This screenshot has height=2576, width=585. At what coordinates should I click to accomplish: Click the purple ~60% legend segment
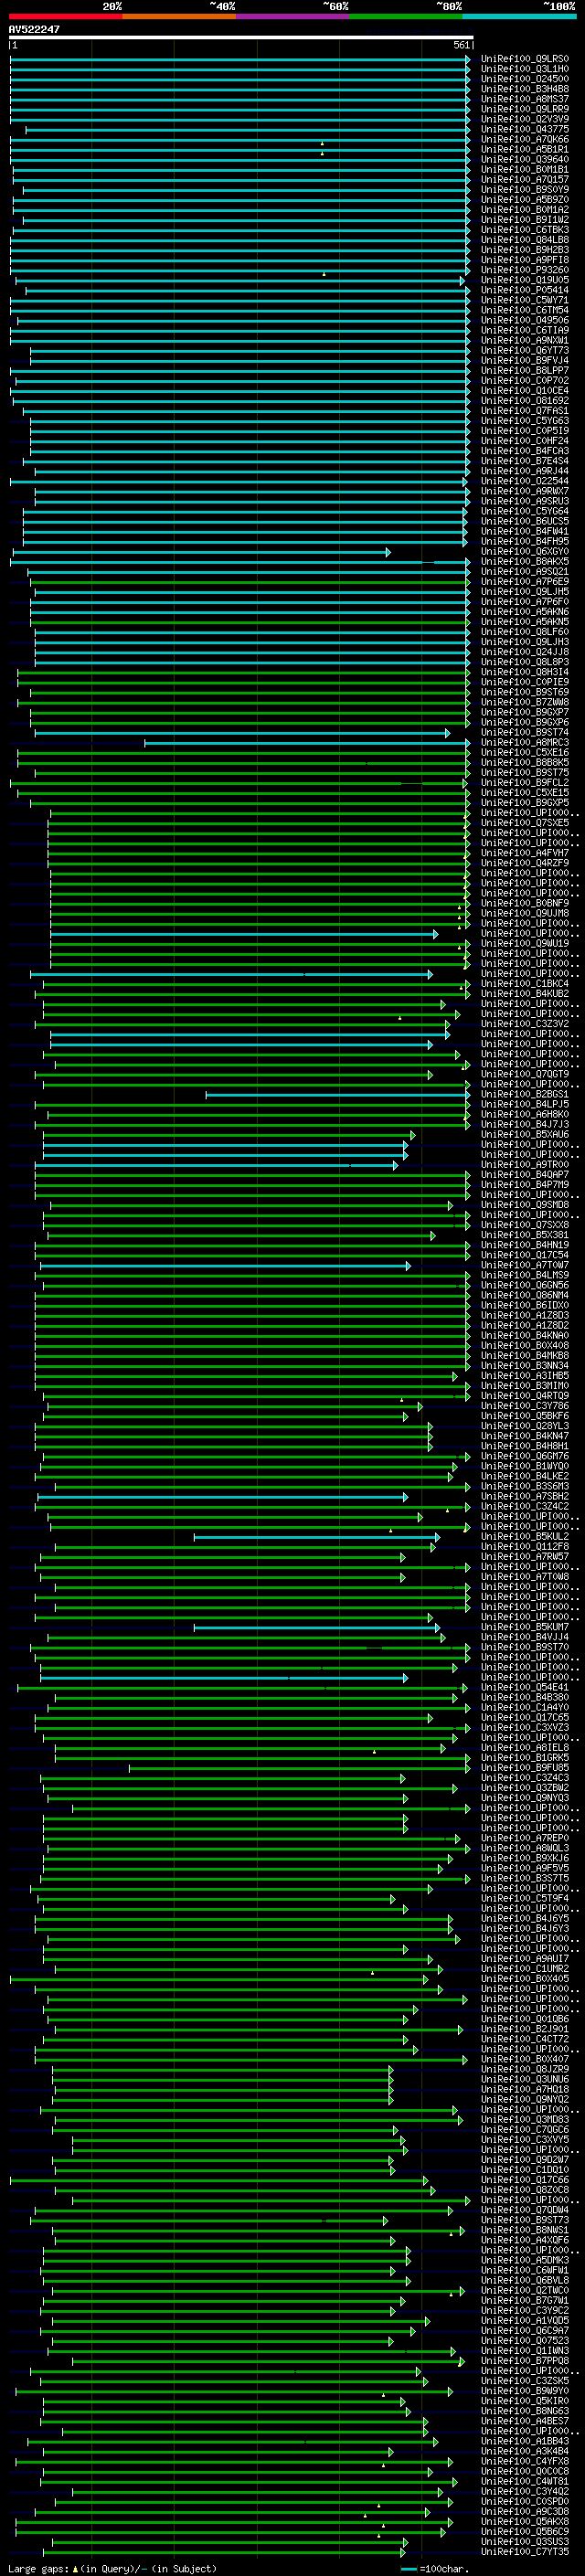292,16
